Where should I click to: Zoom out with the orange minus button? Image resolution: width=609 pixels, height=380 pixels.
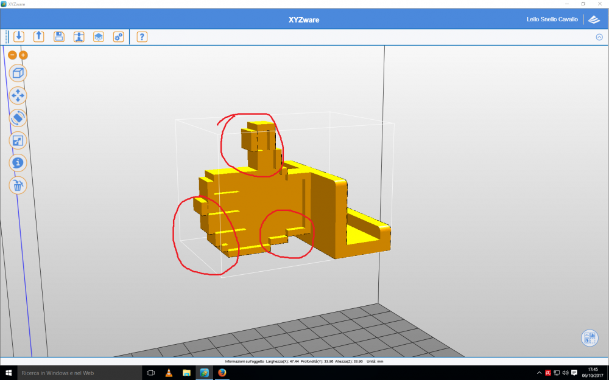13,55
